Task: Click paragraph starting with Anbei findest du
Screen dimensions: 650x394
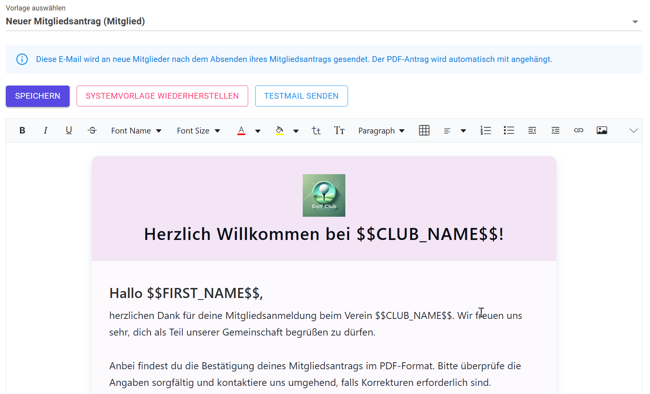Action: [x=315, y=374]
